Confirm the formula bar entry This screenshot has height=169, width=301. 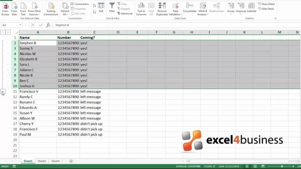pyautogui.click(x=40, y=25)
